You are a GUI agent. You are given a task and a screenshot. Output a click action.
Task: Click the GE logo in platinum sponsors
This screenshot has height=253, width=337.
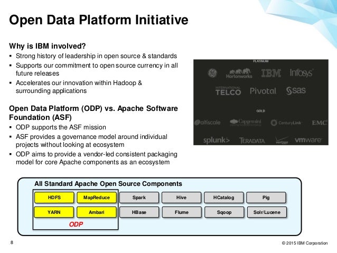coord(212,73)
